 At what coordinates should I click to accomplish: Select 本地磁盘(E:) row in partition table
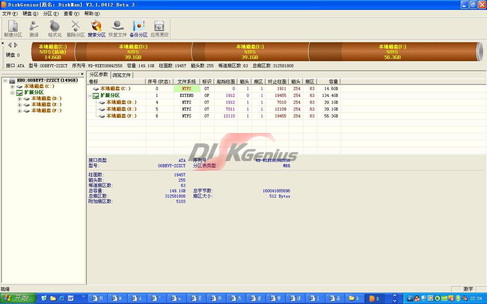[x=213, y=109]
